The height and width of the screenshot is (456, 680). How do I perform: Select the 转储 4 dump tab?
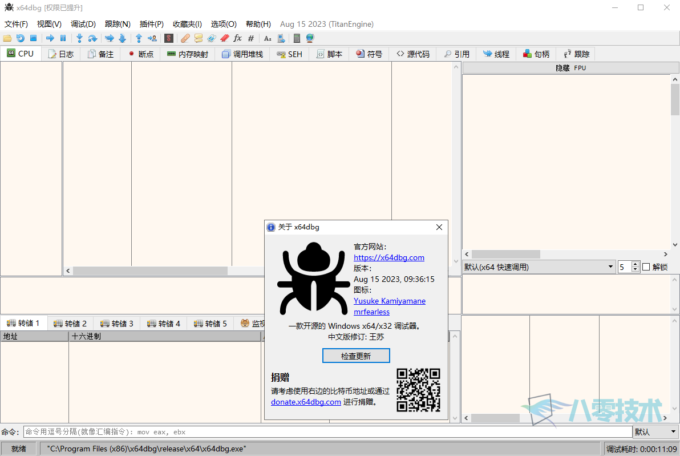coord(164,323)
